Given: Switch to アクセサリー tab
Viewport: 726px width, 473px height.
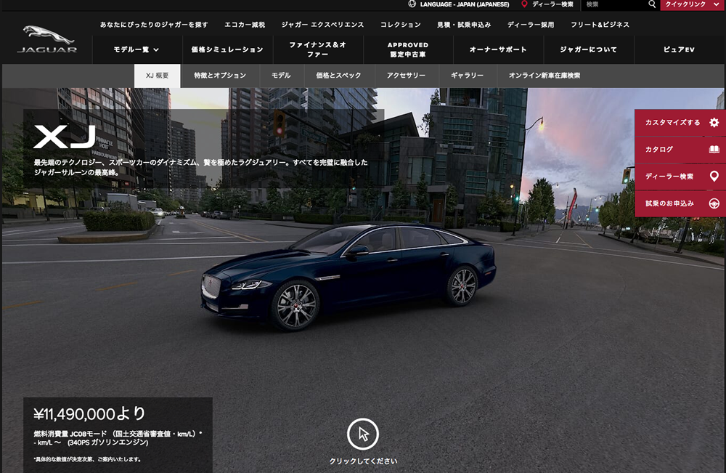Looking at the screenshot, I should point(406,76).
